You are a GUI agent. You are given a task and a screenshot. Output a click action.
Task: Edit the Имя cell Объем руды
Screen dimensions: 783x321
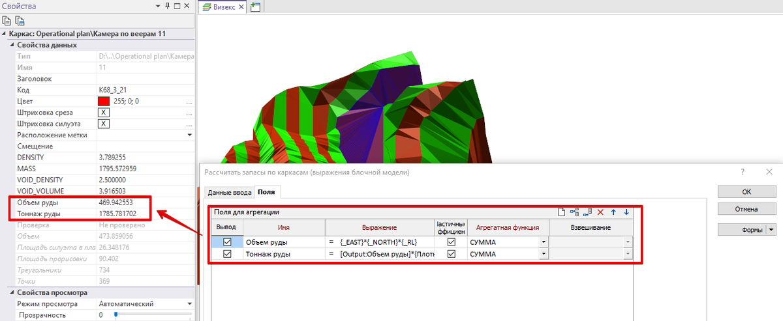pos(284,242)
